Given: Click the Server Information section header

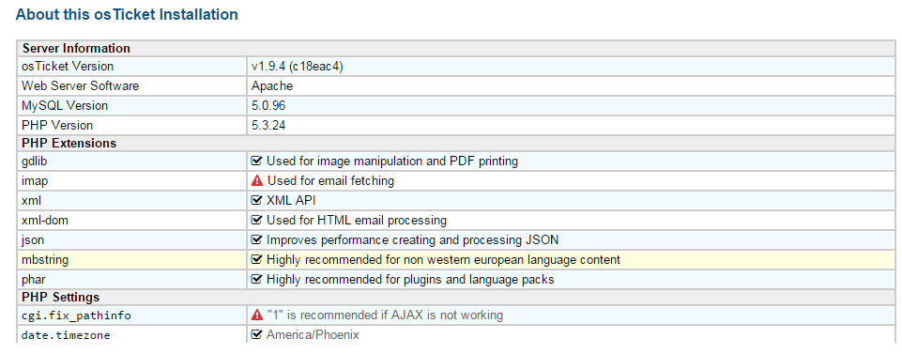Looking at the screenshot, I should [77, 48].
